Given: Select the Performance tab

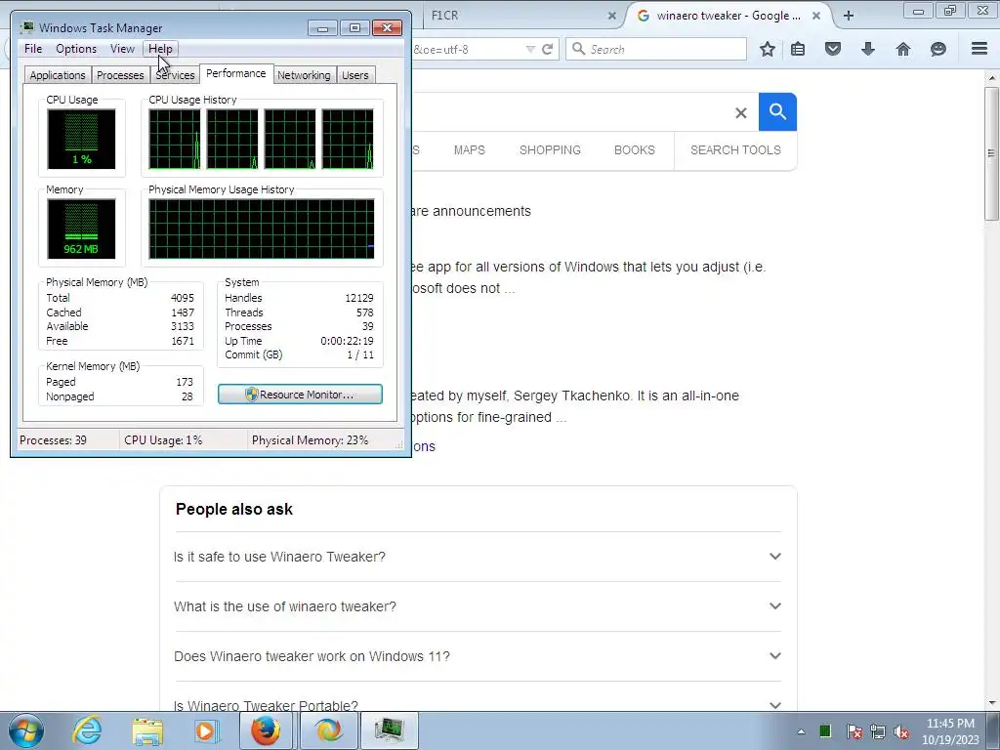Looking at the screenshot, I should [236, 73].
